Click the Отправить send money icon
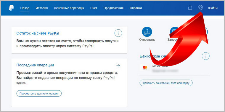 click(147, 32)
